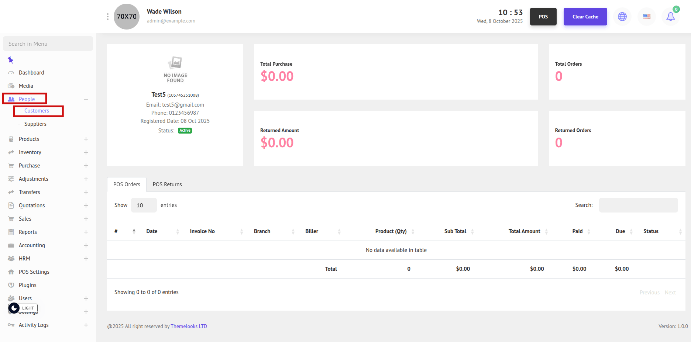
Task: Click the Media sidebar icon
Action: [x=11, y=86]
